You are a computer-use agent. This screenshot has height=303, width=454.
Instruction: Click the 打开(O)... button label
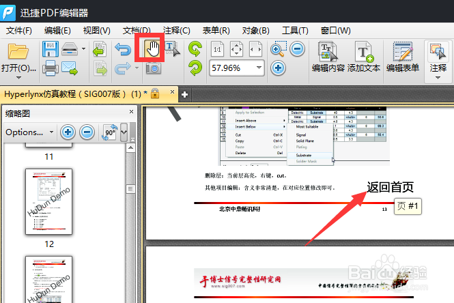[x=18, y=68]
